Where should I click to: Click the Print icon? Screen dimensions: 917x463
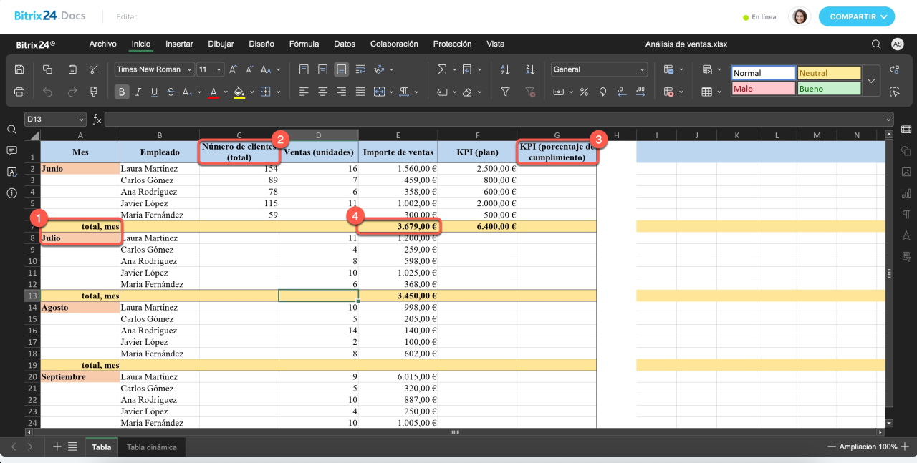pos(19,92)
